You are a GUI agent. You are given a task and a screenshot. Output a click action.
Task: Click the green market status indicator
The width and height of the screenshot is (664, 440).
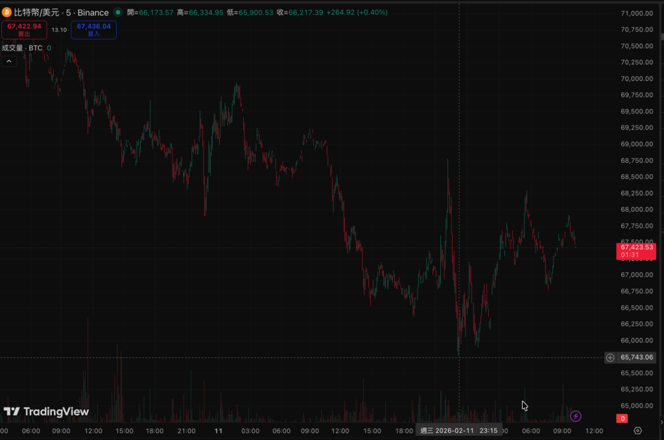coord(117,12)
